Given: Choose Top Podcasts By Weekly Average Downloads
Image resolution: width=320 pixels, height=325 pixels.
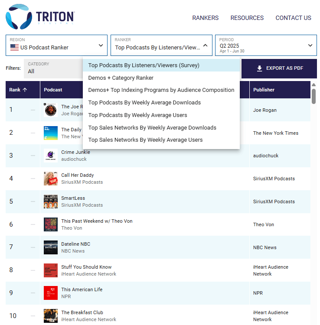Looking at the screenshot, I should [x=161, y=103].
